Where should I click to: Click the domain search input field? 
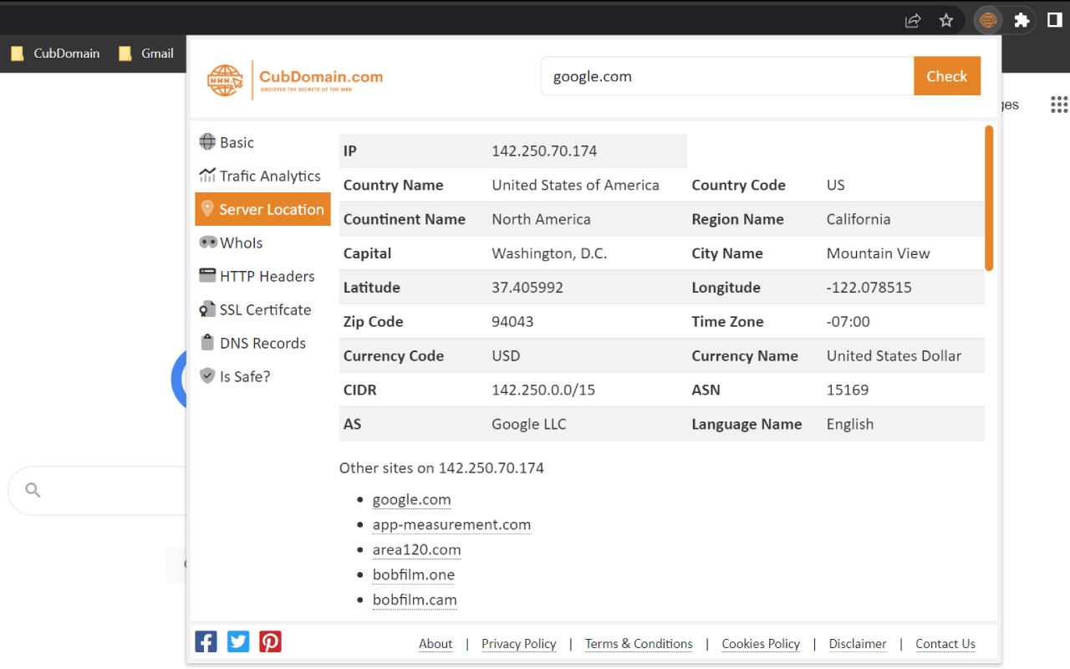pos(726,77)
